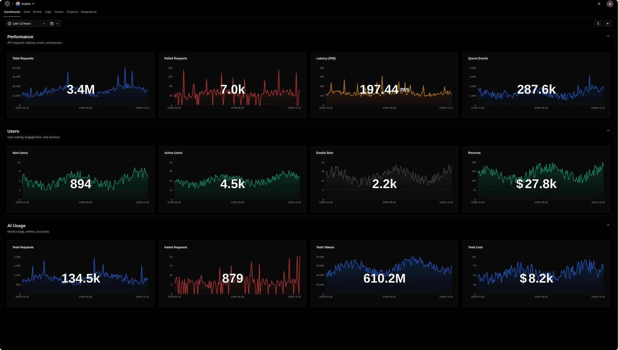The height and width of the screenshot is (350, 618).
Task: Click the plus icon to add widget
Action: click(x=607, y=23)
